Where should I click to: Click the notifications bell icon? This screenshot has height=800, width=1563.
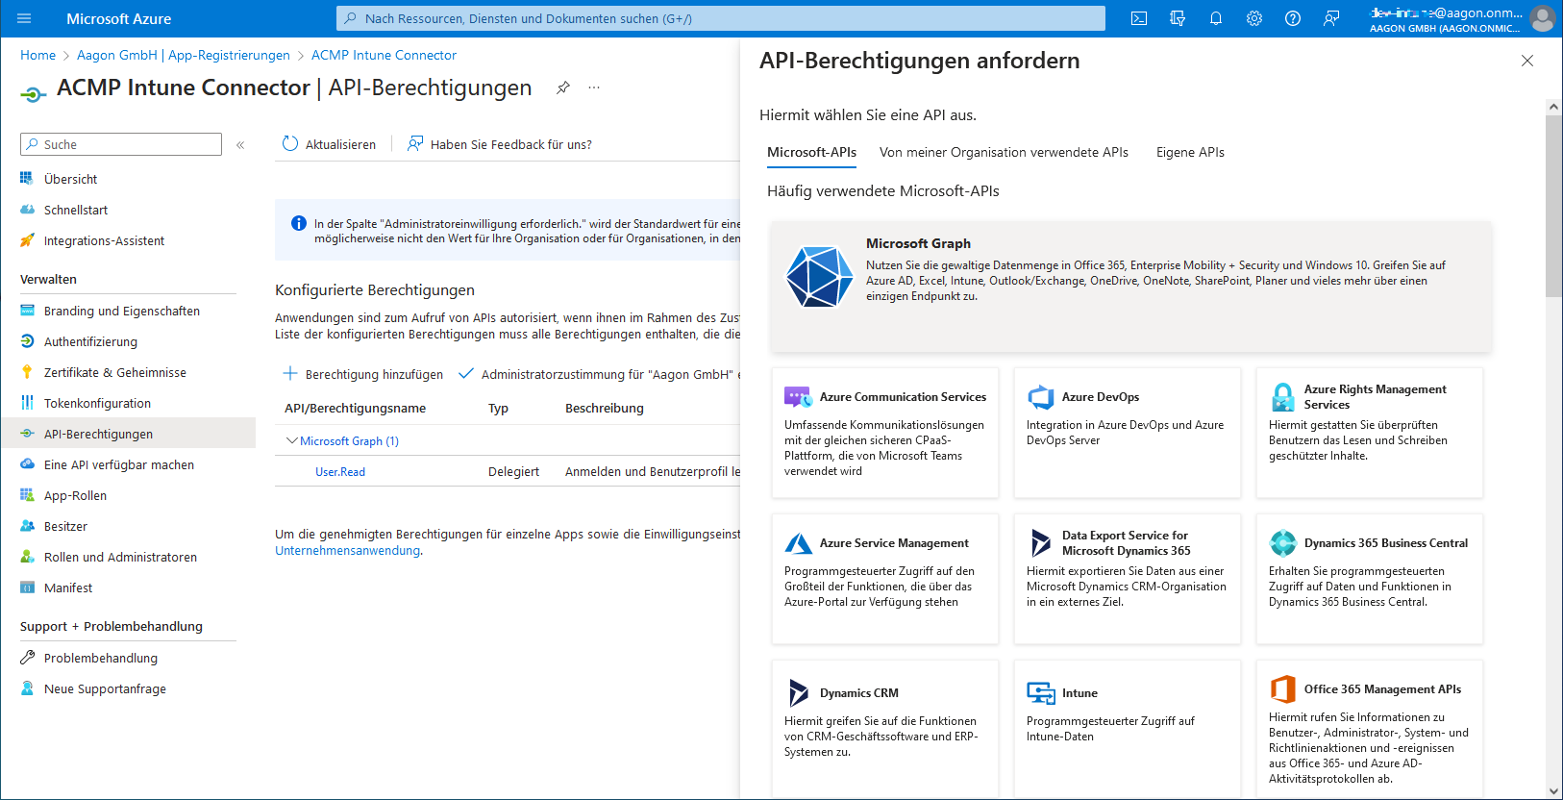point(1216,18)
